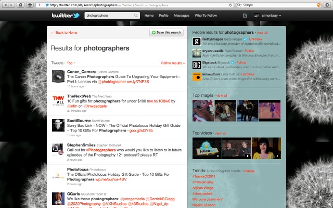Click the browser print icon
The image size is (333, 208).
pos(30,5)
